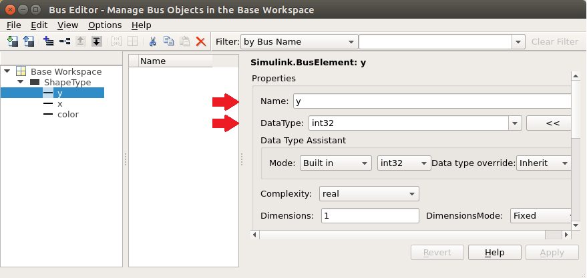
Task: Click the Import bus objects toolbar icon
Action: (13, 41)
